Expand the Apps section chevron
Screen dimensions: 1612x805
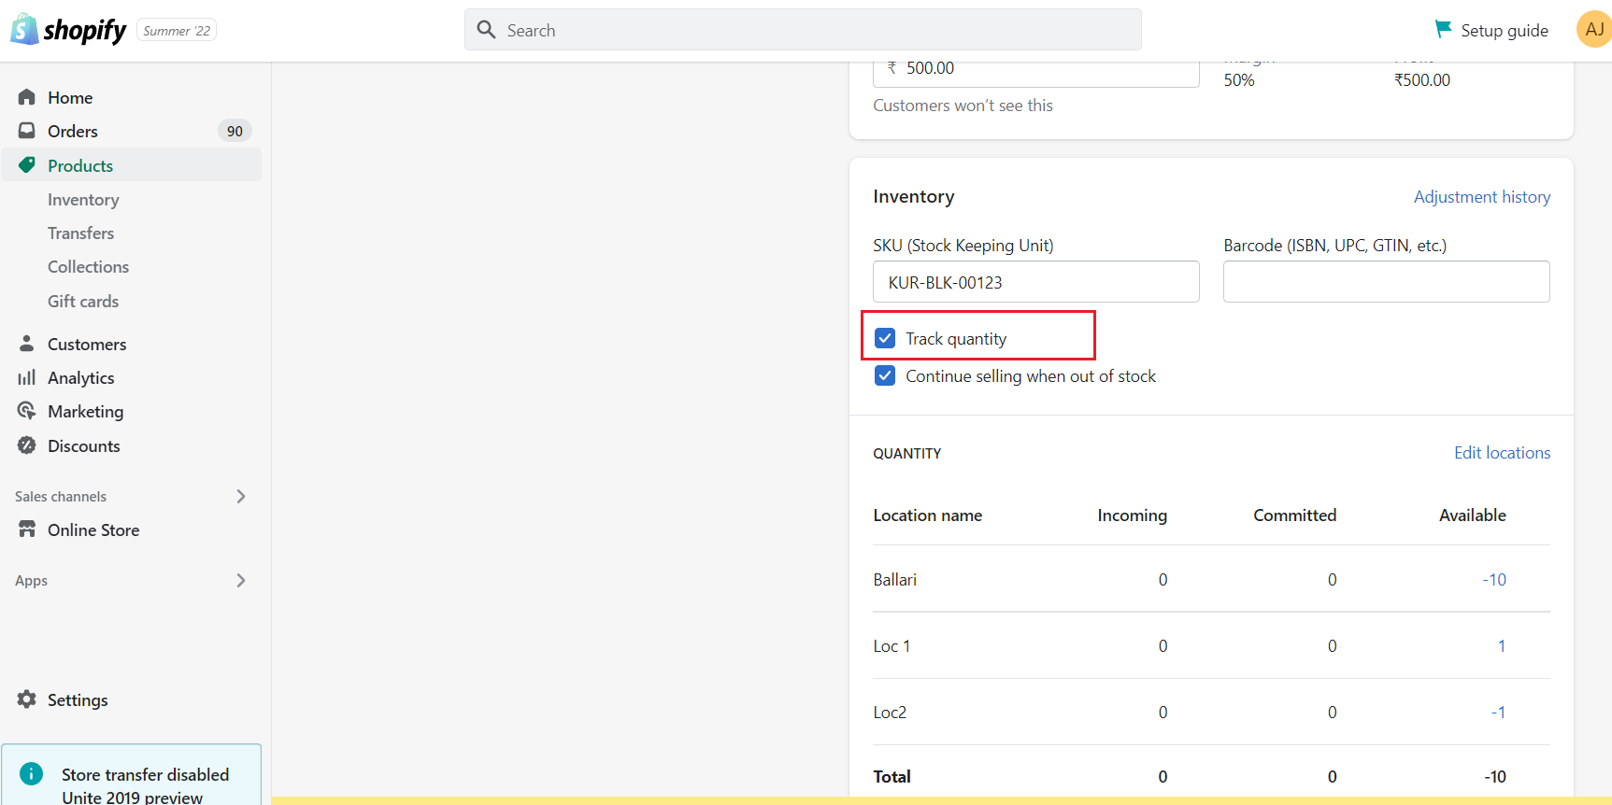240,580
